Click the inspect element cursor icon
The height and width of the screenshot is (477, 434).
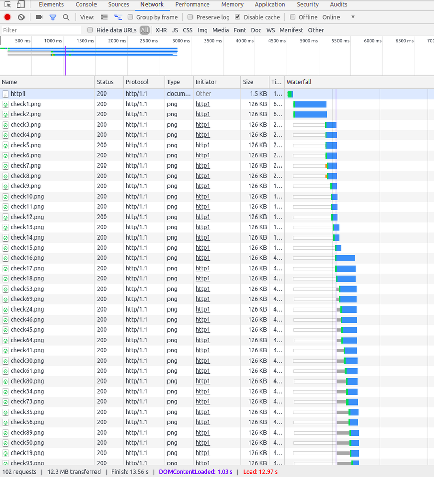[7, 4]
